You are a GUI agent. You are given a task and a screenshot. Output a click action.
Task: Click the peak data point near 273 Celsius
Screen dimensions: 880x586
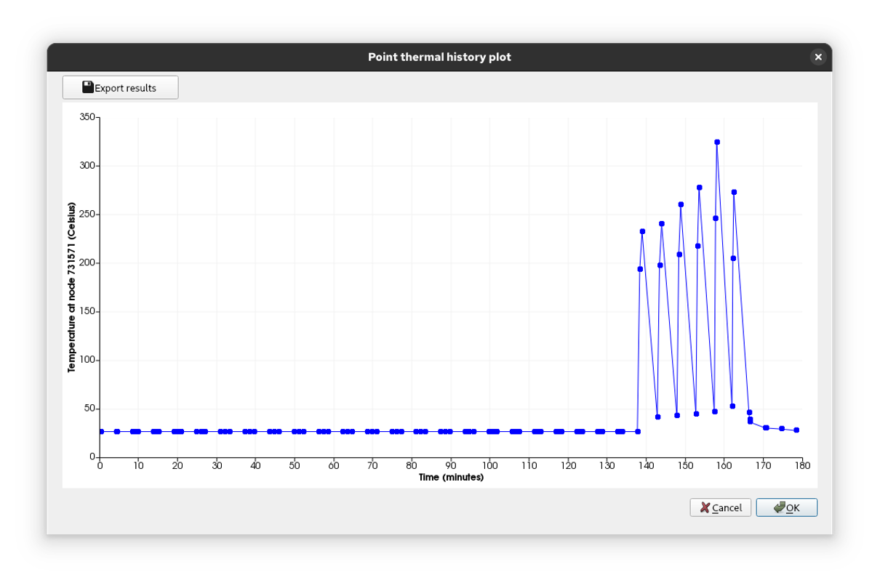tap(735, 192)
